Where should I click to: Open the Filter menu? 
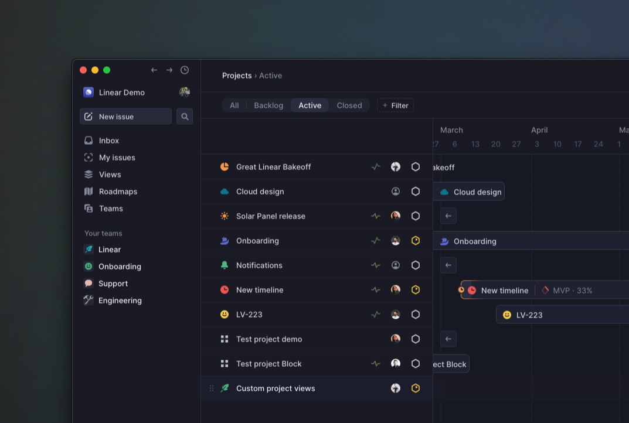click(395, 105)
